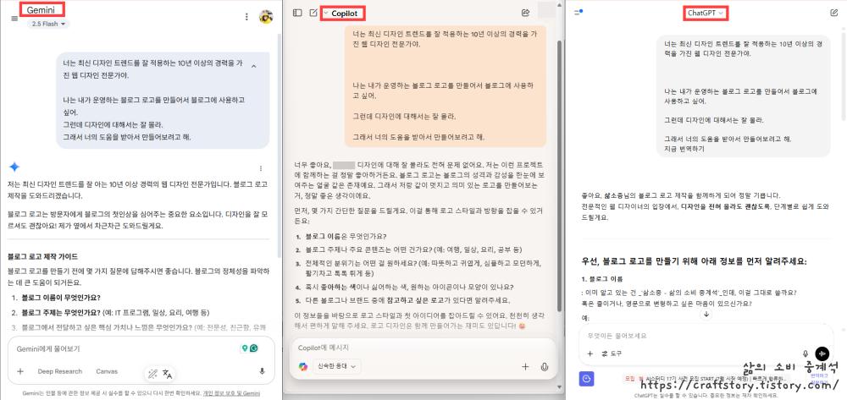Click the blue chat bubble extension icon
The image size is (847, 400).
587,379
